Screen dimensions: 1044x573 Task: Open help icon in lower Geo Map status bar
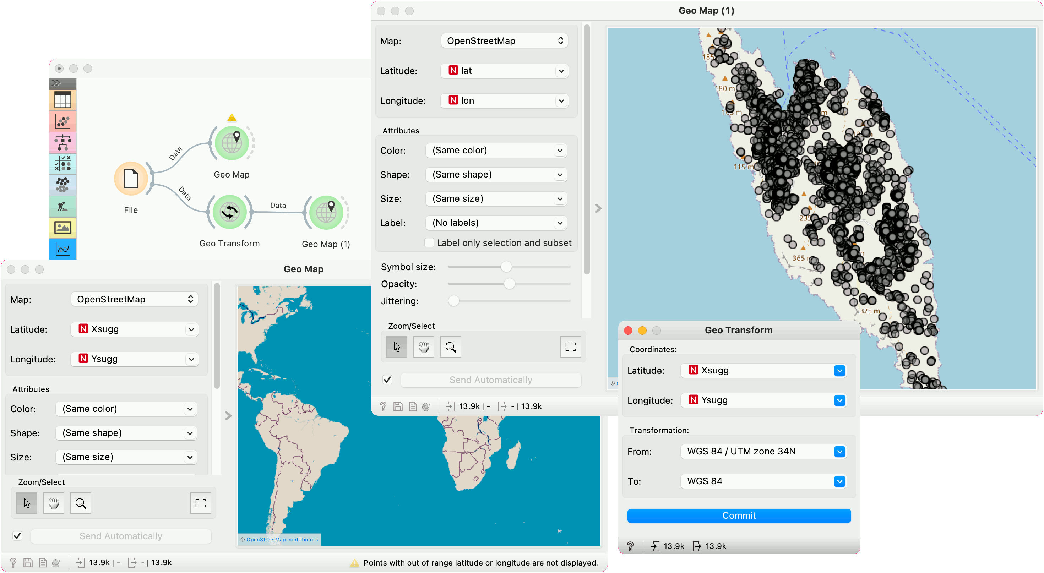(13, 563)
